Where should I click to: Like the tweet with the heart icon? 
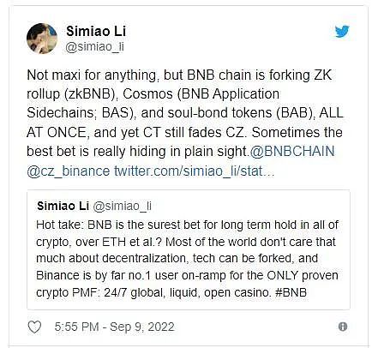(x=34, y=327)
